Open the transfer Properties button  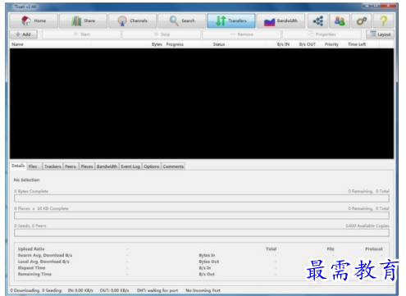[322, 34]
